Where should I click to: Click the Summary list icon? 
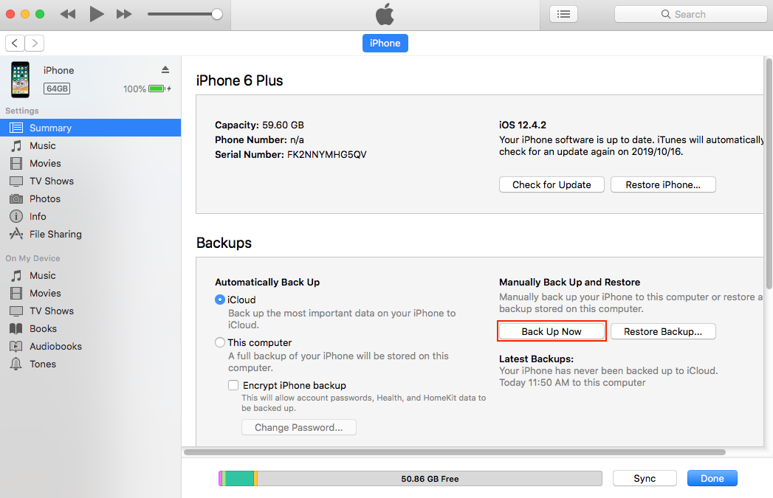(x=16, y=128)
